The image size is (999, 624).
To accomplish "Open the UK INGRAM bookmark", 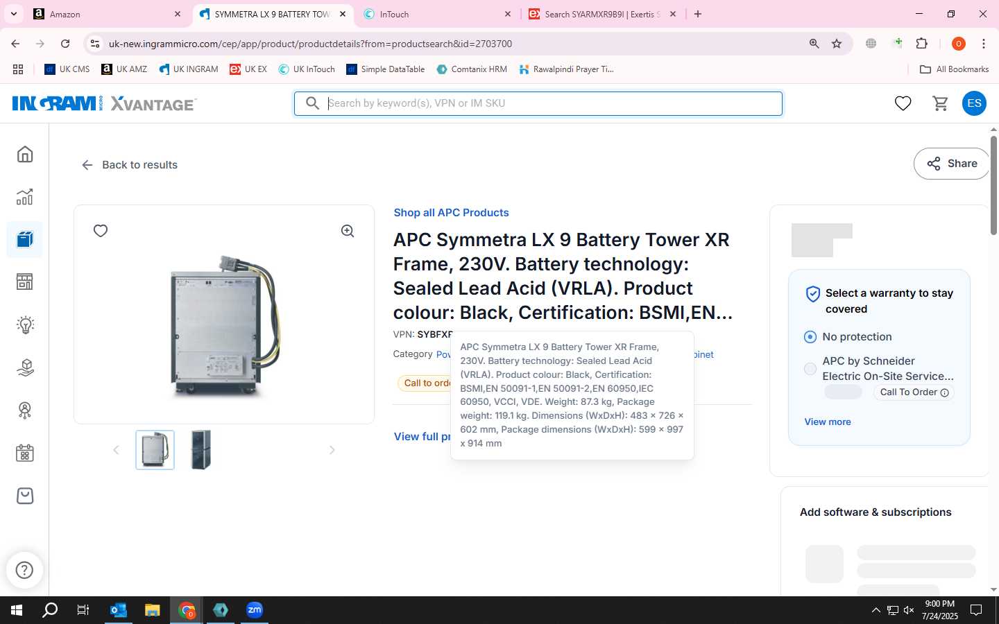I will click(x=188, y=69).
